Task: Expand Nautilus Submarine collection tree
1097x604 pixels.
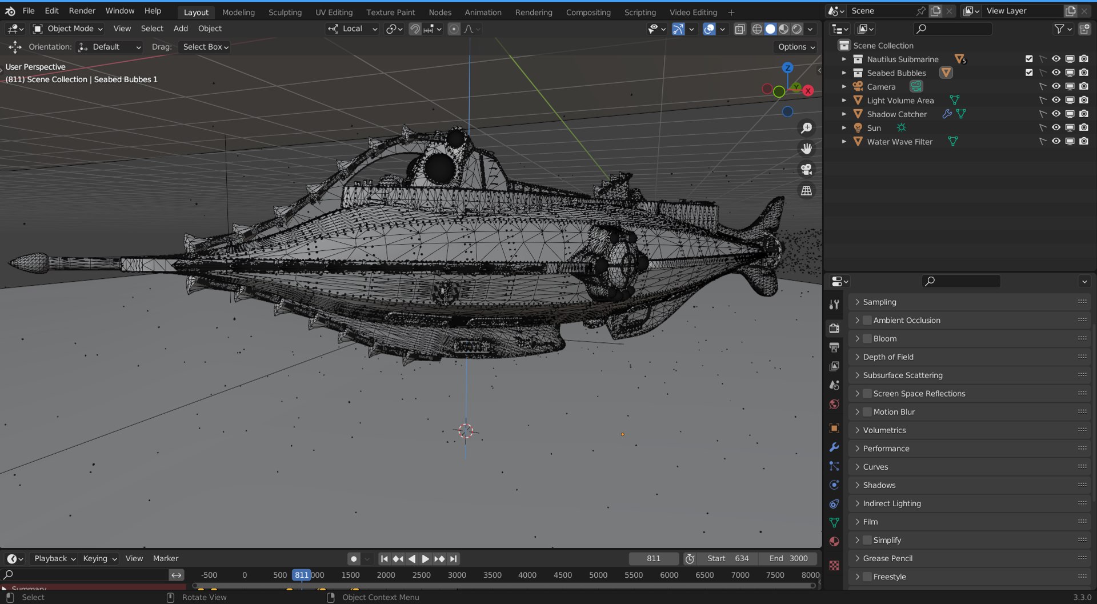Action: click(x=844, y=59)
